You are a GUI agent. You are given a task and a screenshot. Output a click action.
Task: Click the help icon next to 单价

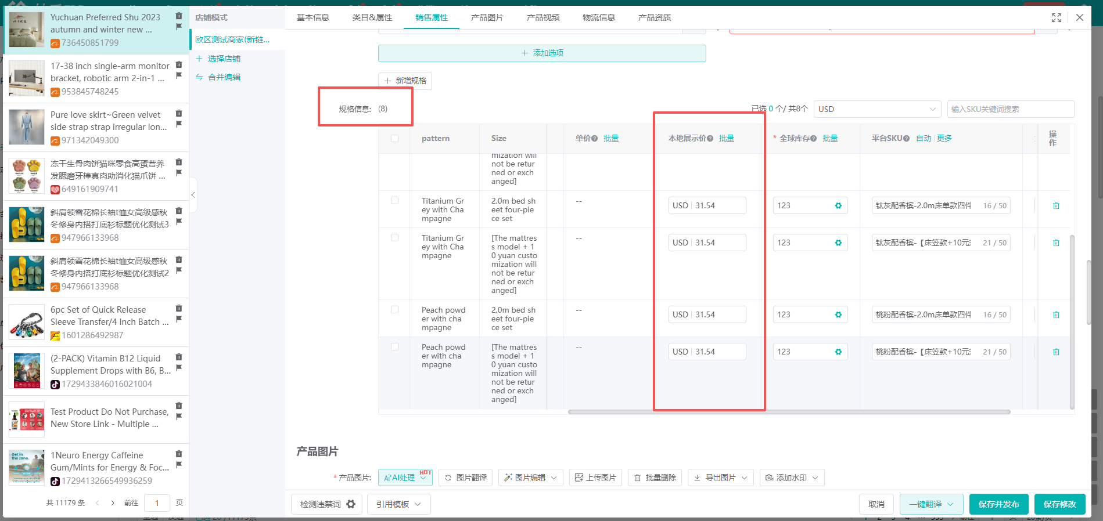pyautogui.click(x=594, y=138)
